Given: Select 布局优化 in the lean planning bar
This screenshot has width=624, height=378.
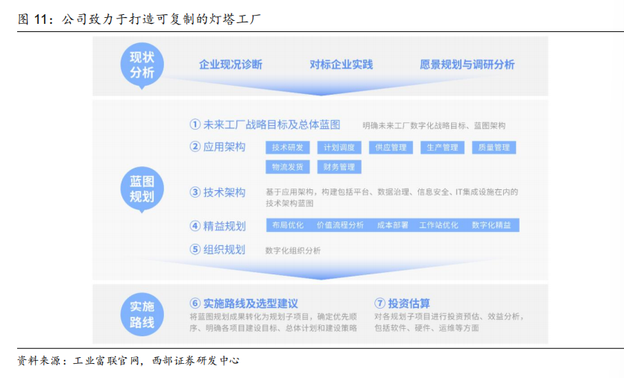Looking at the screenshot, I should click(x=287, y=225).
